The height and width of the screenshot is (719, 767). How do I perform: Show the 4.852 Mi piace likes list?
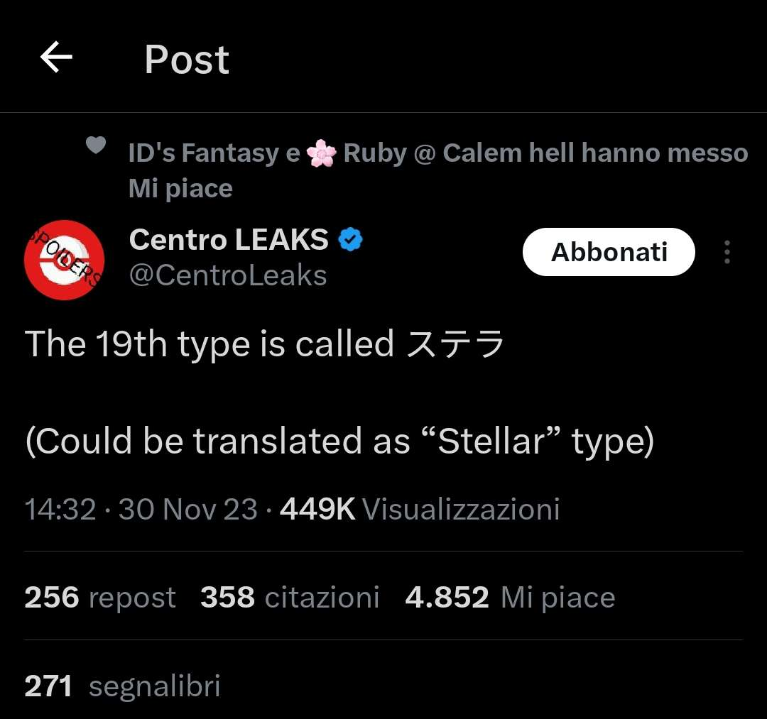tap(510, 598)
